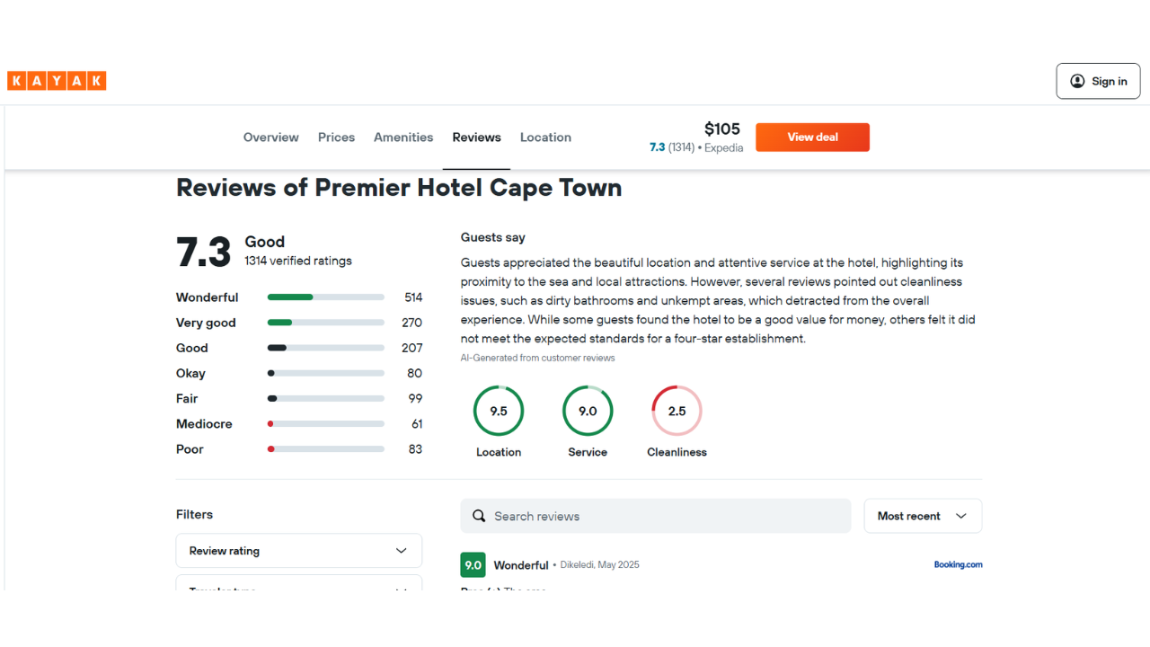Click the Poor rating bar
This screenshot has width=1150, height=647.
pos(326,448)
